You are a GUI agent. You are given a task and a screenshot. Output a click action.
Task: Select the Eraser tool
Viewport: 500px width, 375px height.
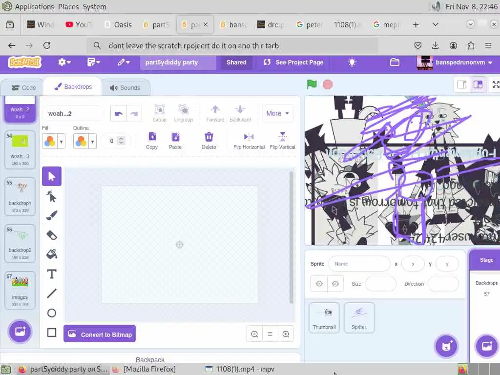coord(52,235)
